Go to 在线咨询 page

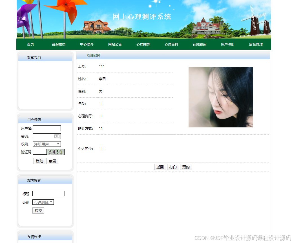point(200,44)
